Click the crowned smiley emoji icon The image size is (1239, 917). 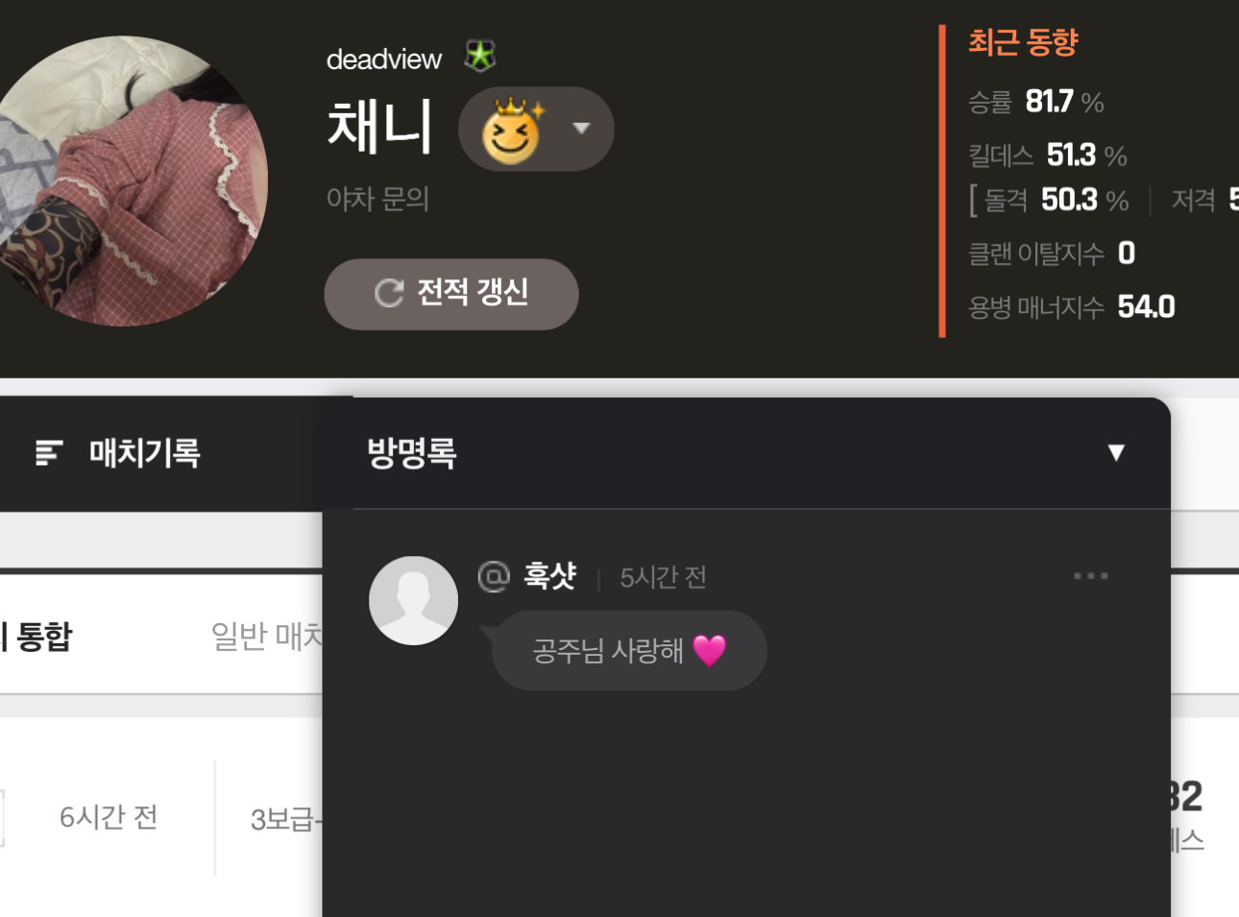tap(512, 130)
